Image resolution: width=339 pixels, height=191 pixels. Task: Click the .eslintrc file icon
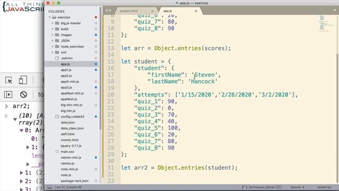(x=57, y=58)
